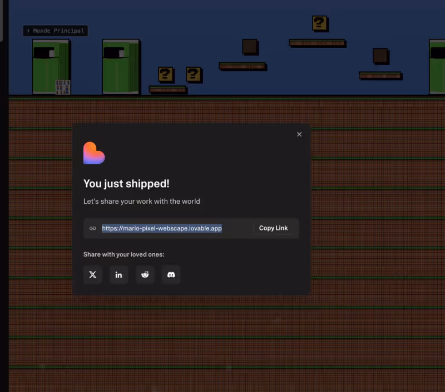Share the project on Discord
445x392 pixels.
(x=171, y=274)
